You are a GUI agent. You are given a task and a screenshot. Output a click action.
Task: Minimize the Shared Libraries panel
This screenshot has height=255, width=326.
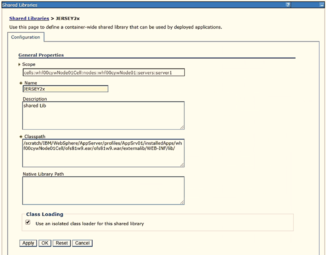(x=322, y=4)
